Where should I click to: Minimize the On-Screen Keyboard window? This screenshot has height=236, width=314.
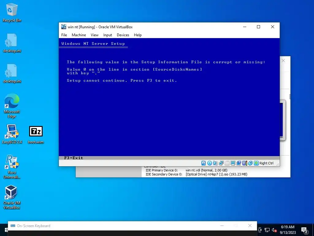click(222, 226)
